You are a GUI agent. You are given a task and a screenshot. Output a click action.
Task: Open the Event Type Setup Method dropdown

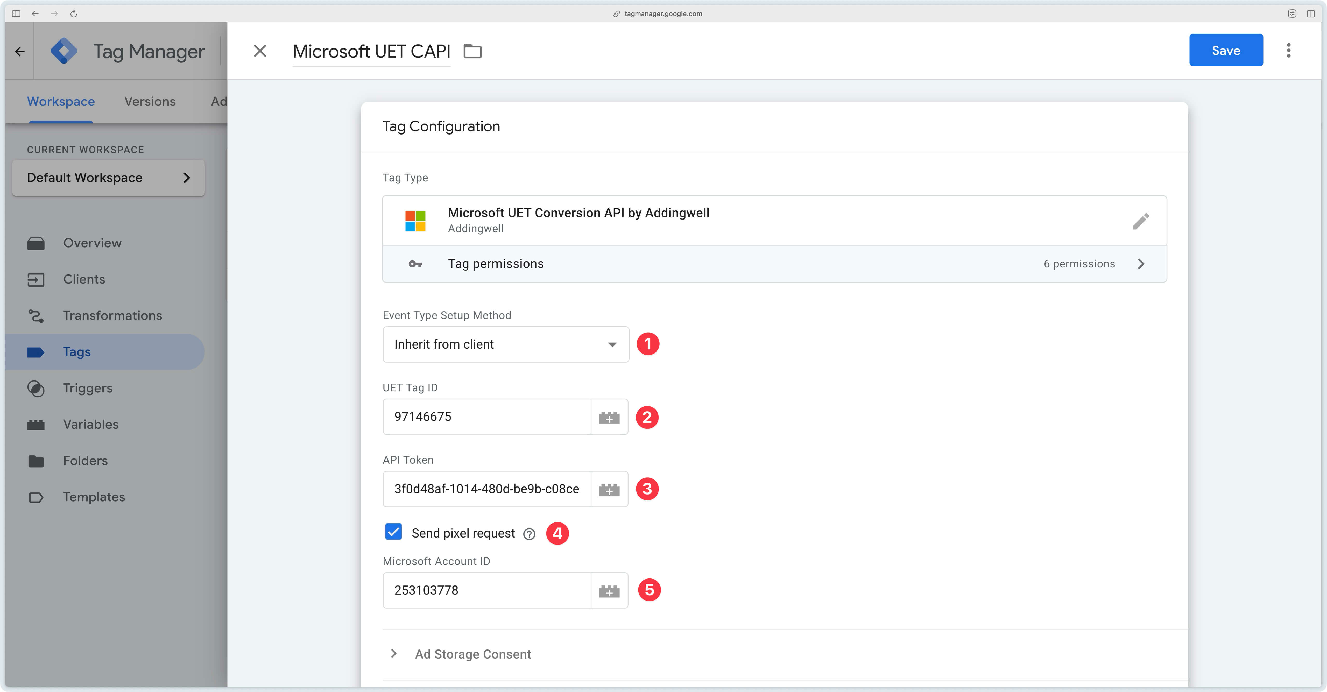coord(505,344)
